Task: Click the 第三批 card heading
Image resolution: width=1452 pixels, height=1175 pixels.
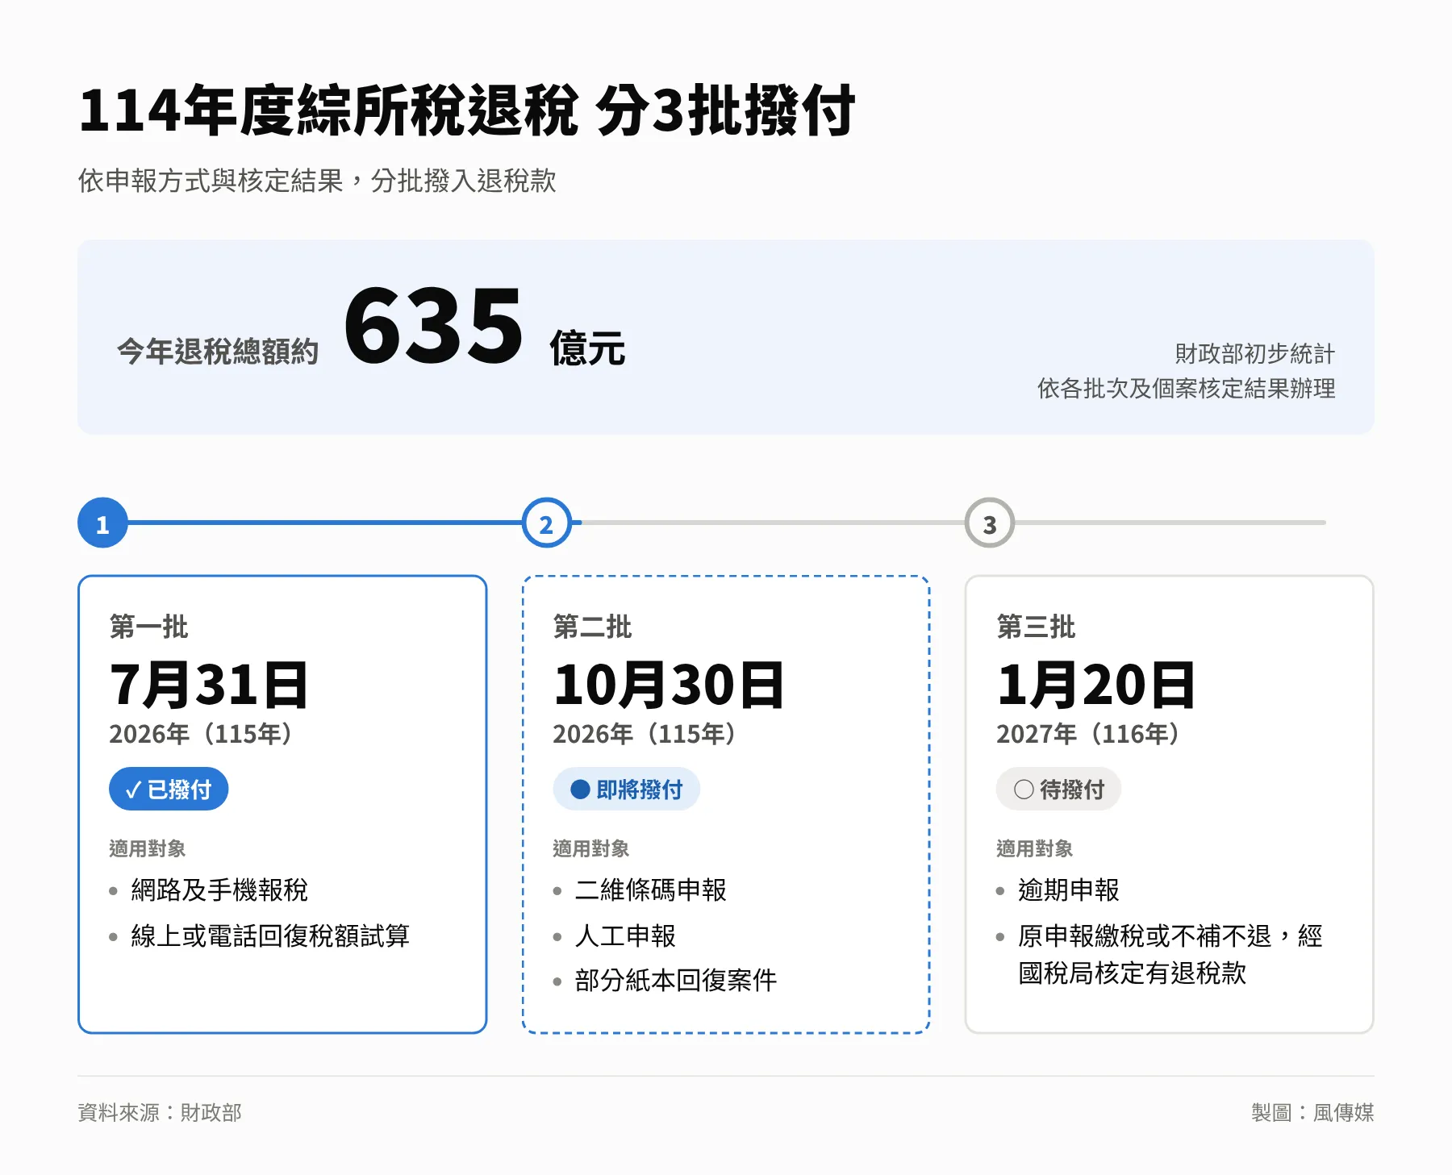Action: click(1036, 627)
